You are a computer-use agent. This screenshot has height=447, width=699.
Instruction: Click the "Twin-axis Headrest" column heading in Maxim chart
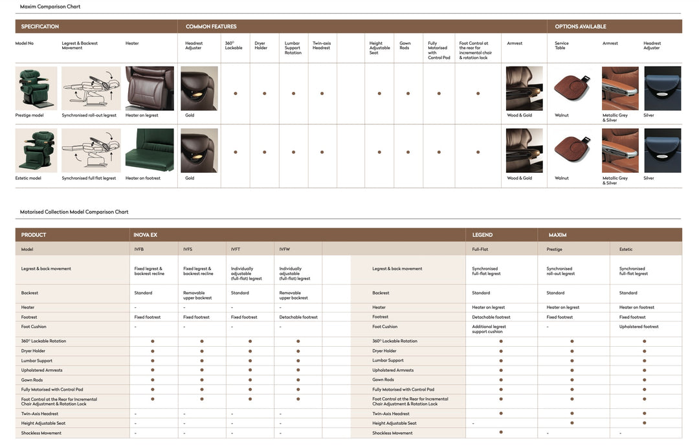tap(322, 45)
